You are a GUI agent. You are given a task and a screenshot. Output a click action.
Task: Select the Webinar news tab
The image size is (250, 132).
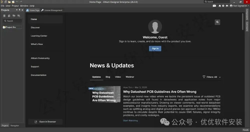130,77
